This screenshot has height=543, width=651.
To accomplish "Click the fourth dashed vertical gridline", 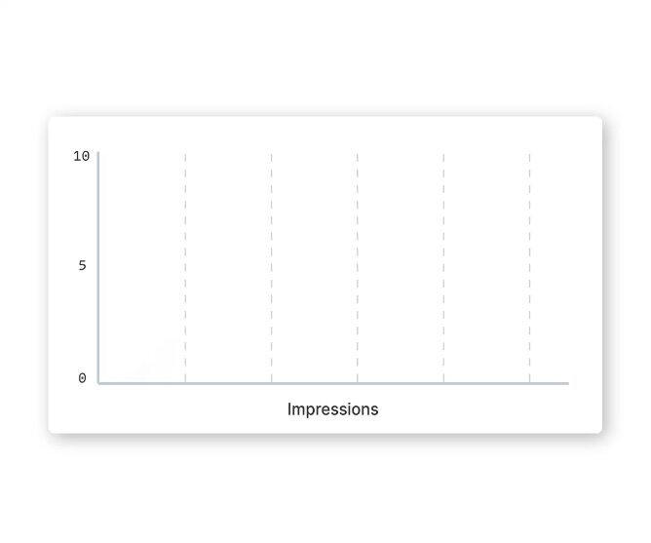I will point(443,267).
